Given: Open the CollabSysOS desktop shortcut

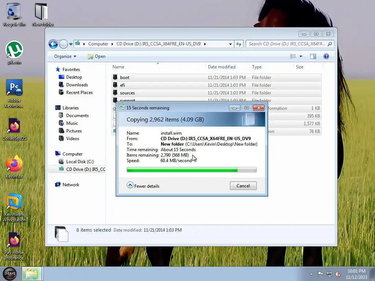Looking at the screenshot, I should click(x=14, y=129).
